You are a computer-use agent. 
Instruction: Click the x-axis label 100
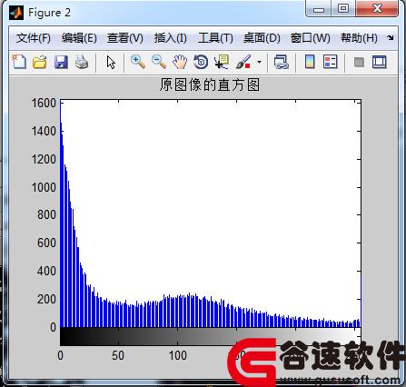pos(178,355)
